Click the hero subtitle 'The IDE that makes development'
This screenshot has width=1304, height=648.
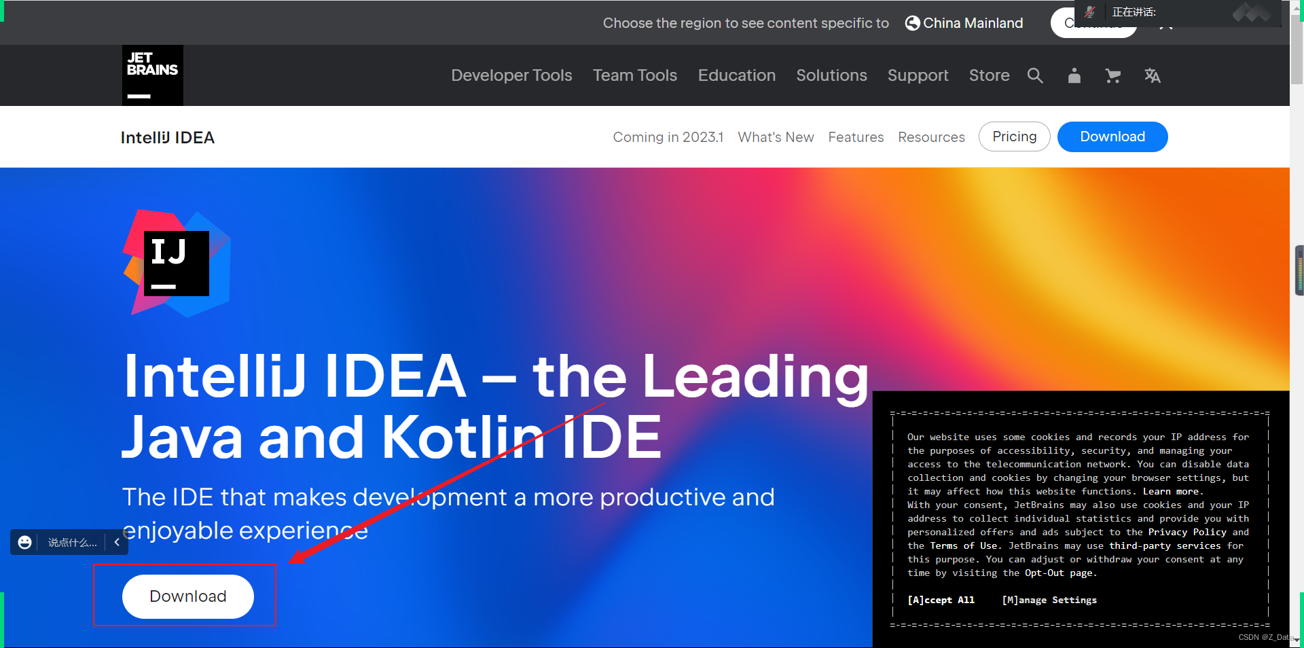448,514
